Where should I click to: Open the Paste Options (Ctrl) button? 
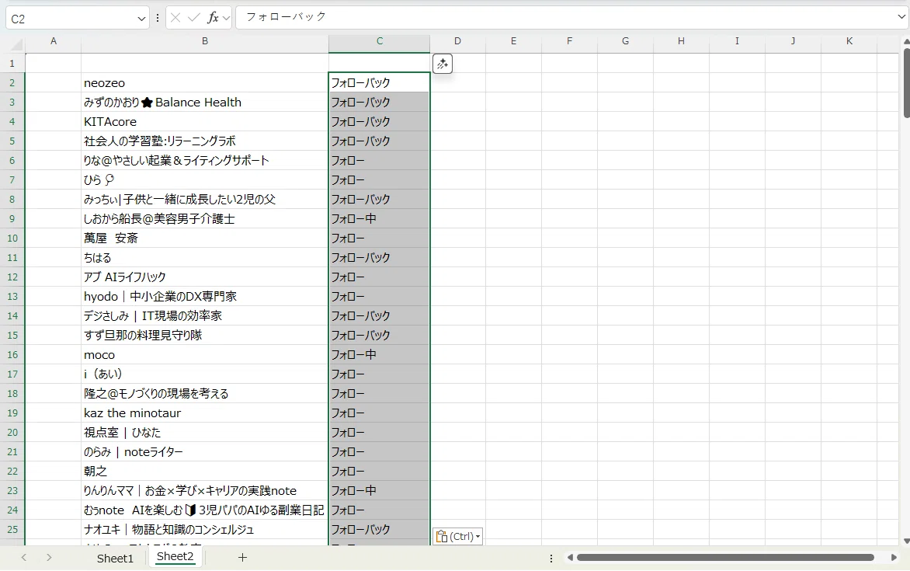click(x=457, y=536)
